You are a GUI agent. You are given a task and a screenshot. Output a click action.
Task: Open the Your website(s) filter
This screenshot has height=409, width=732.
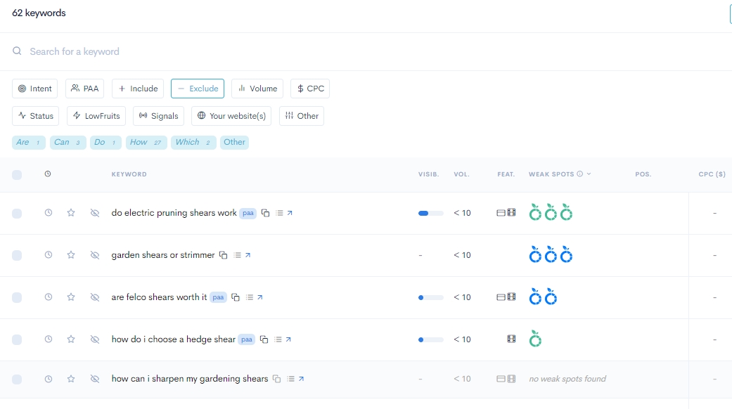(231, 116)
